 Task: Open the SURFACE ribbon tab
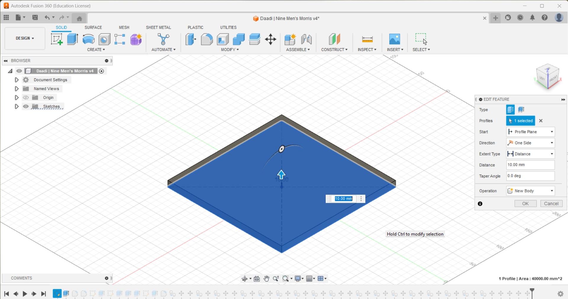click(93, 27)
